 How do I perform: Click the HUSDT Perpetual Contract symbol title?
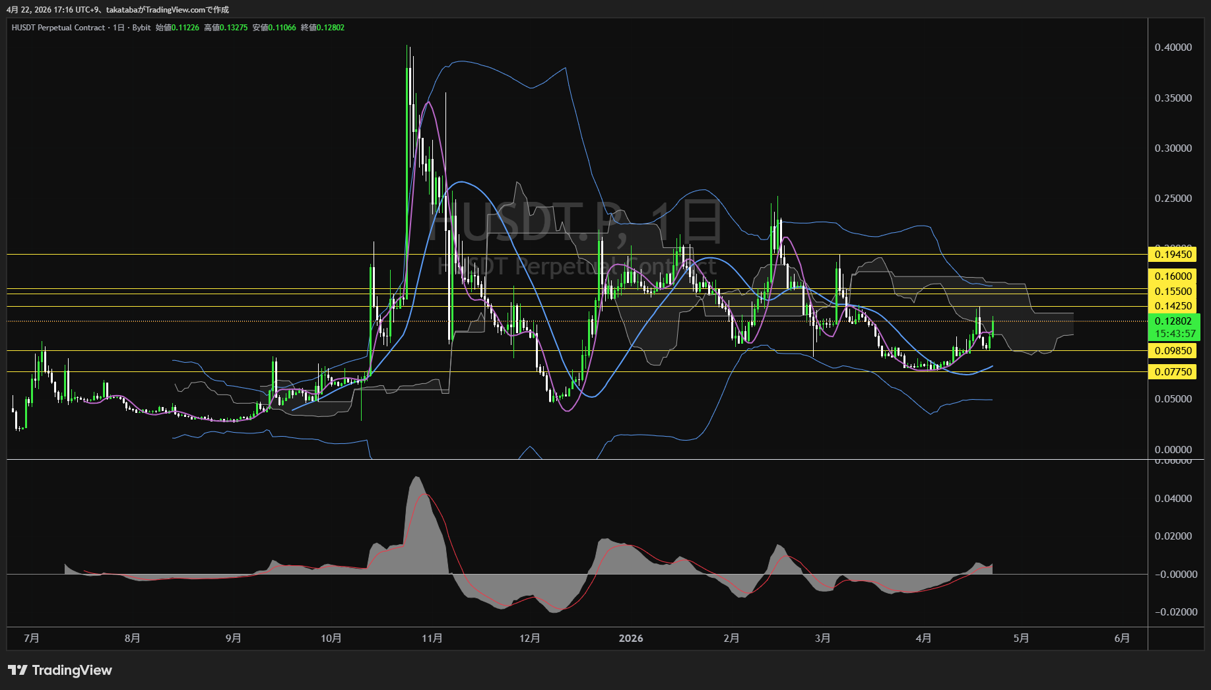(x=58, y=28)
